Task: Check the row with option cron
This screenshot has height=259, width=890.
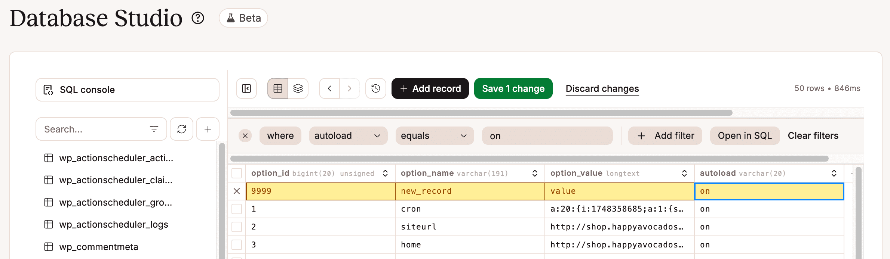Action: [237, 209]
